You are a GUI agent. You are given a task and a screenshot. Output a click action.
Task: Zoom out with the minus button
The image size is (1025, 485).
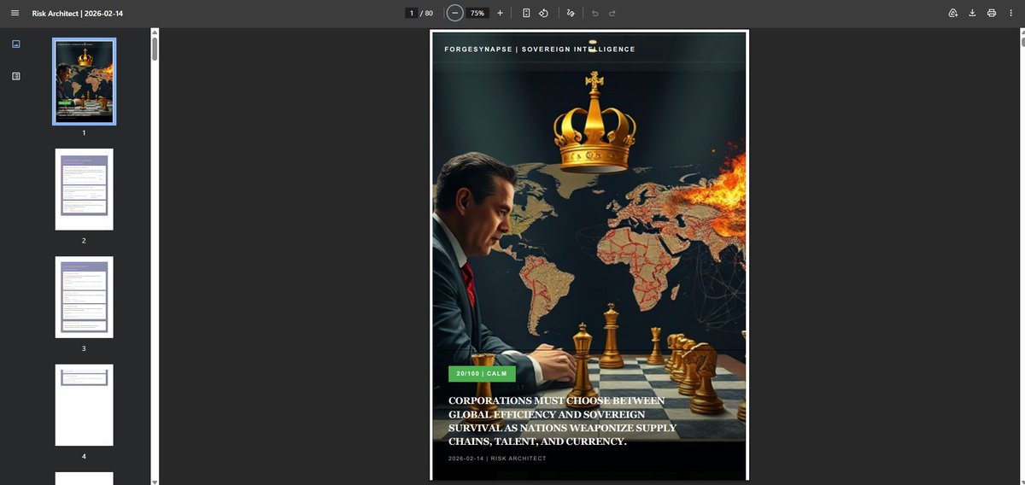click(455, 13)
